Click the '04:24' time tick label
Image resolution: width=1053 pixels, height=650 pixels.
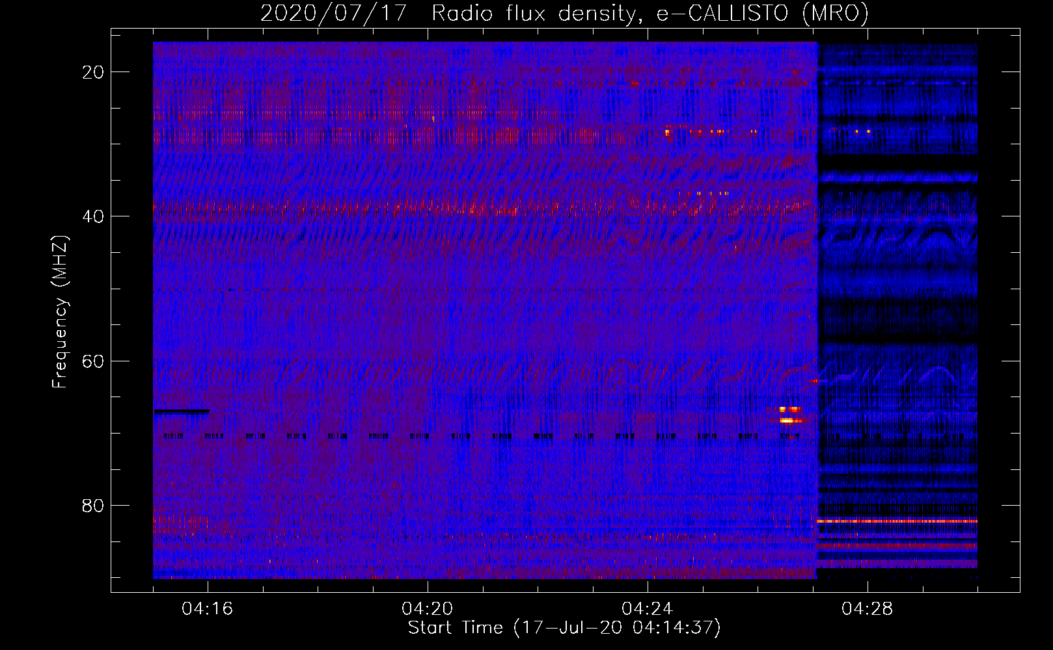click(x=648, y=609)
